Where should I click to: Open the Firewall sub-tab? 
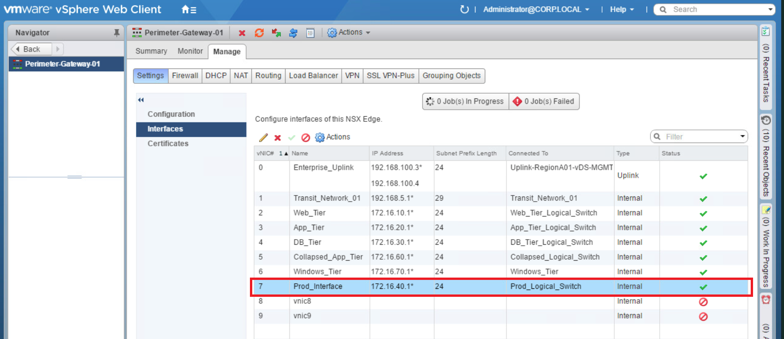(x=185, y=75)
